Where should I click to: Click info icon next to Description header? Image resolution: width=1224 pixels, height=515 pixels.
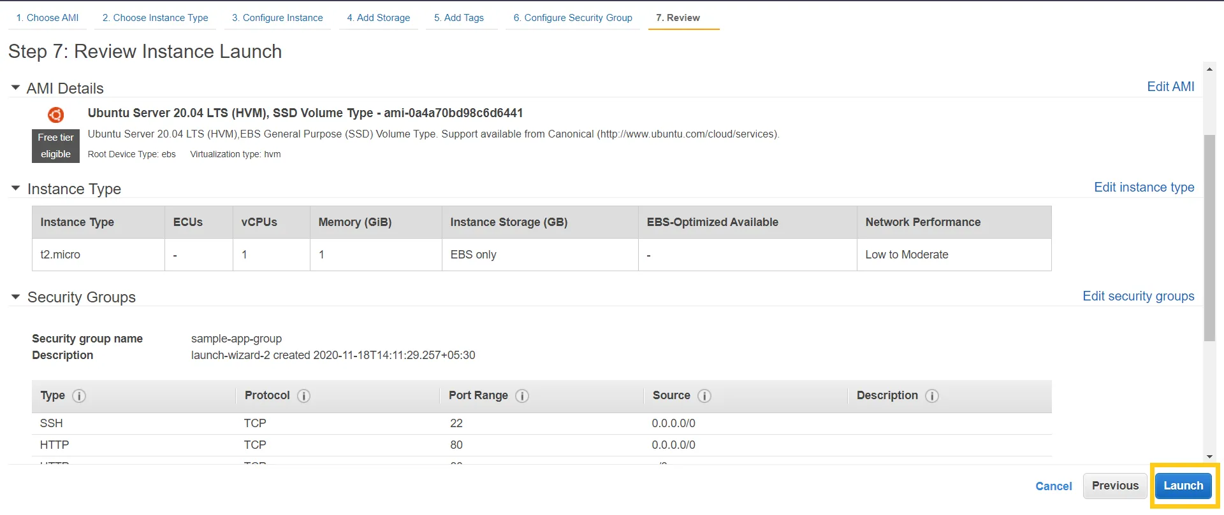click(x=932, y=396)
